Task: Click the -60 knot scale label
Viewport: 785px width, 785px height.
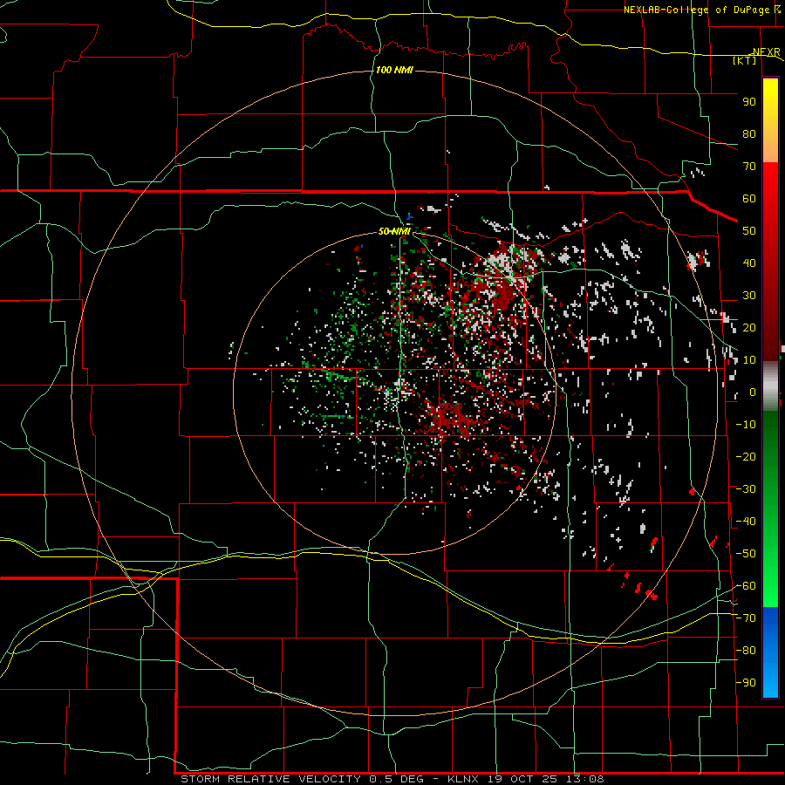Action: click(746, 586)
